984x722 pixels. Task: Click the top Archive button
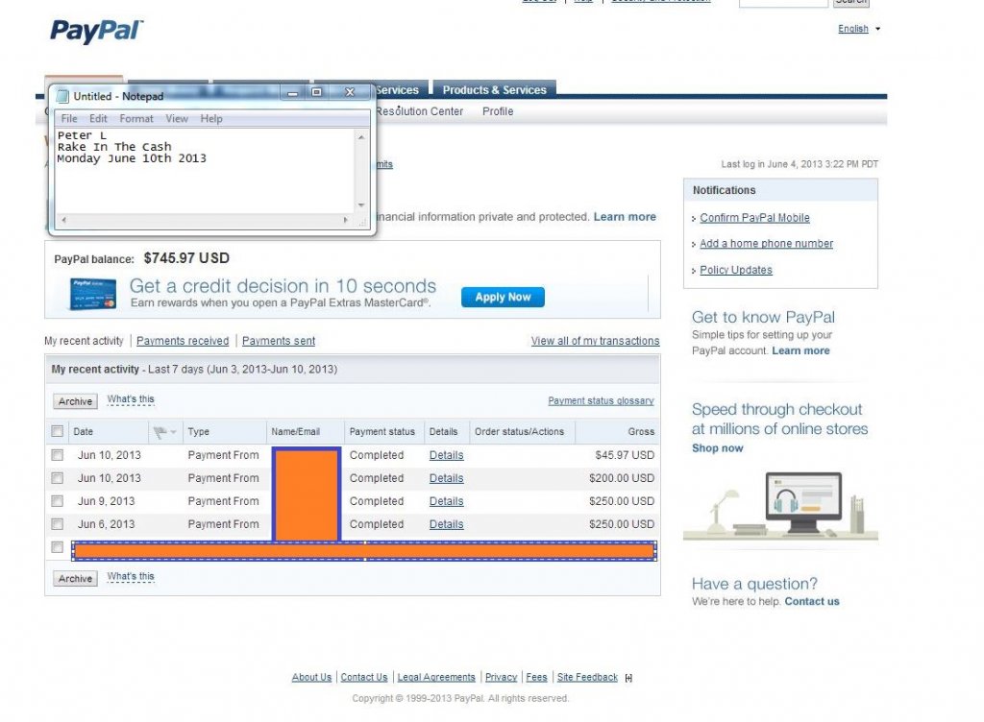point(75,401)
